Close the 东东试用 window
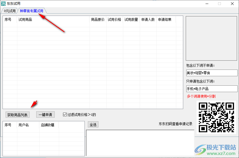 [x=232, y=4]
